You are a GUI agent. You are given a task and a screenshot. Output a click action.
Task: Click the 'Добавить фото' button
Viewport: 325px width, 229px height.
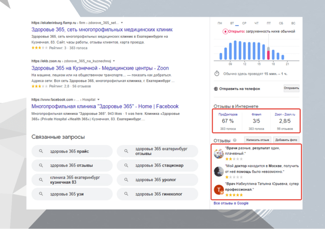286,140
